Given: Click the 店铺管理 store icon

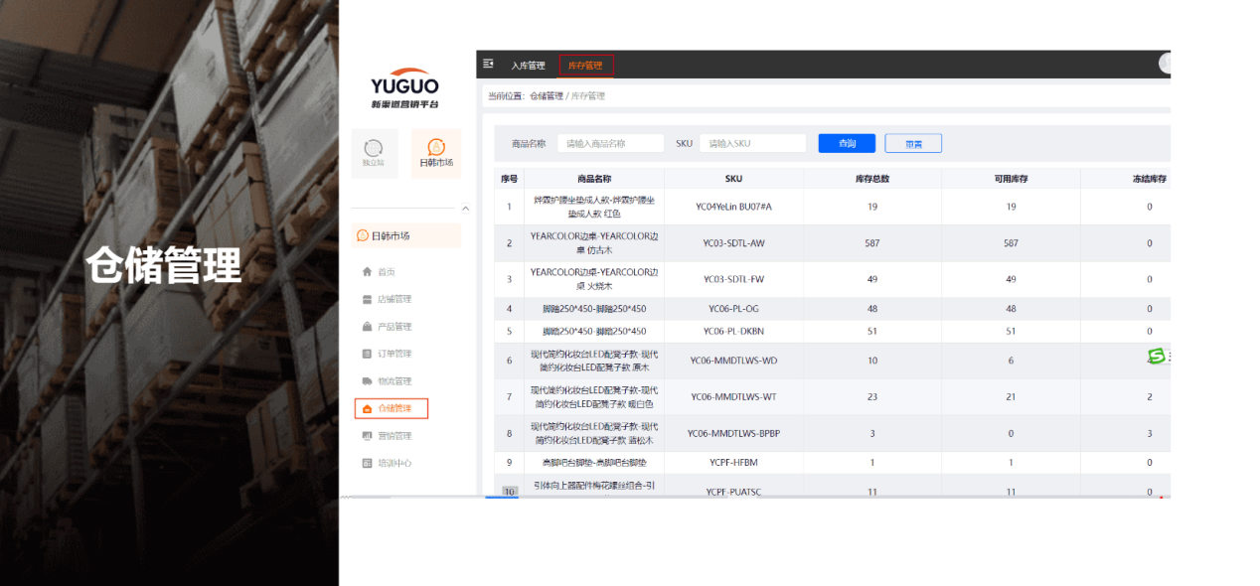Looking at the screenshot, I should (x=367, y=299).
